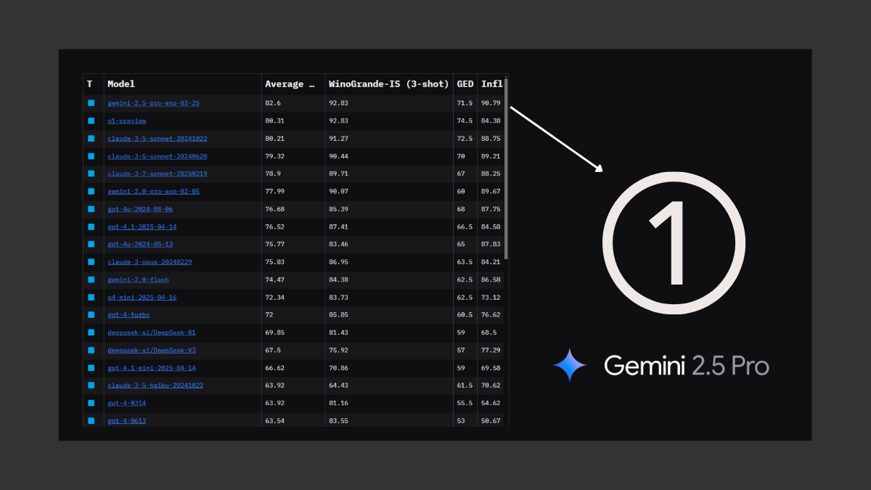Click the 66.62 average score cell
Viewport: 871px width, 490px height.
(274, 368)
